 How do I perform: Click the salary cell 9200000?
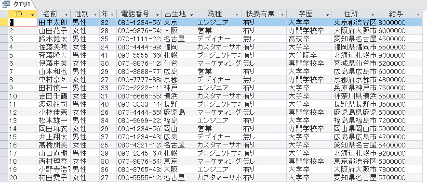[400, 153]
